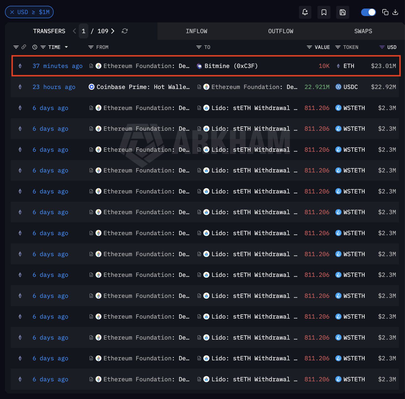Image resolution: width=405 pixels, height=399 pixels.
Task: Click the Ethereum Foundation logo in the 37 minutes row
Action: [98, 66]
